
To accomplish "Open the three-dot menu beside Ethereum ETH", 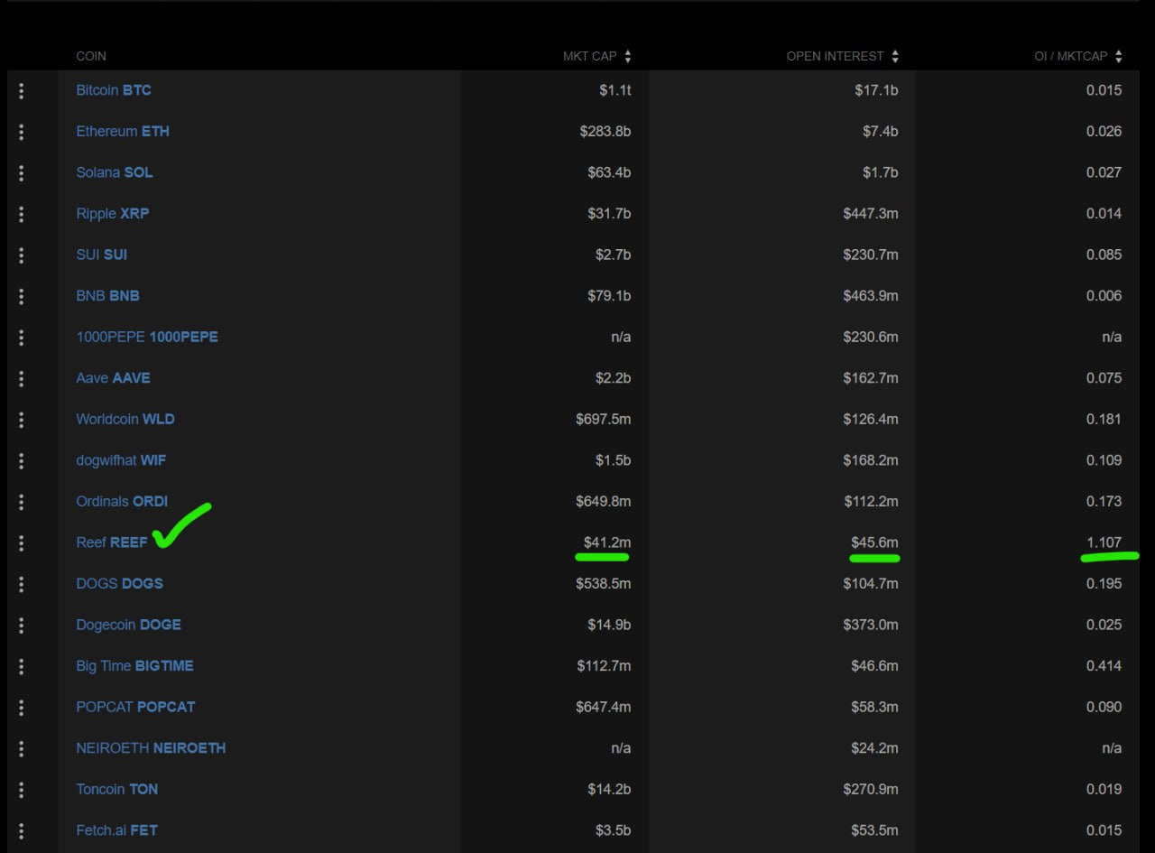I will 21,132.
